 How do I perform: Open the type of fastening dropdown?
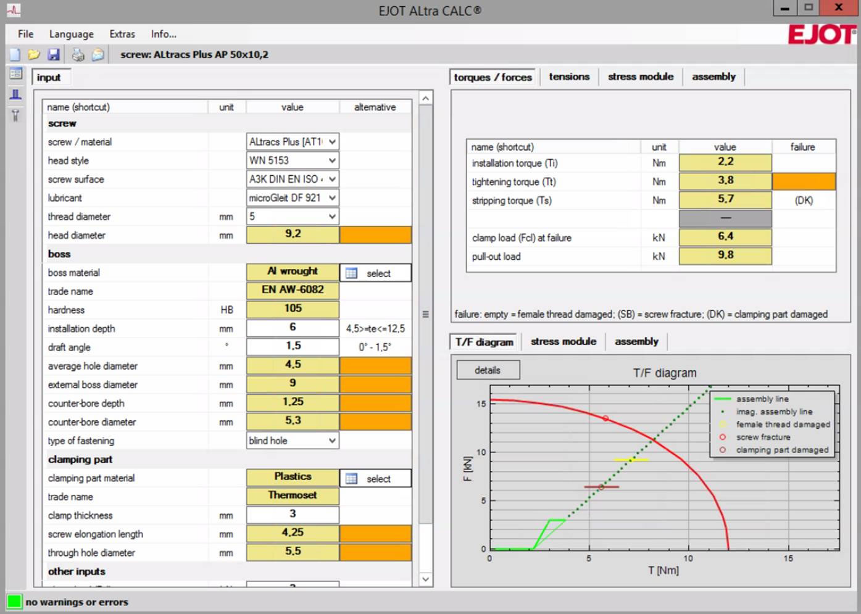click(293, 441)
